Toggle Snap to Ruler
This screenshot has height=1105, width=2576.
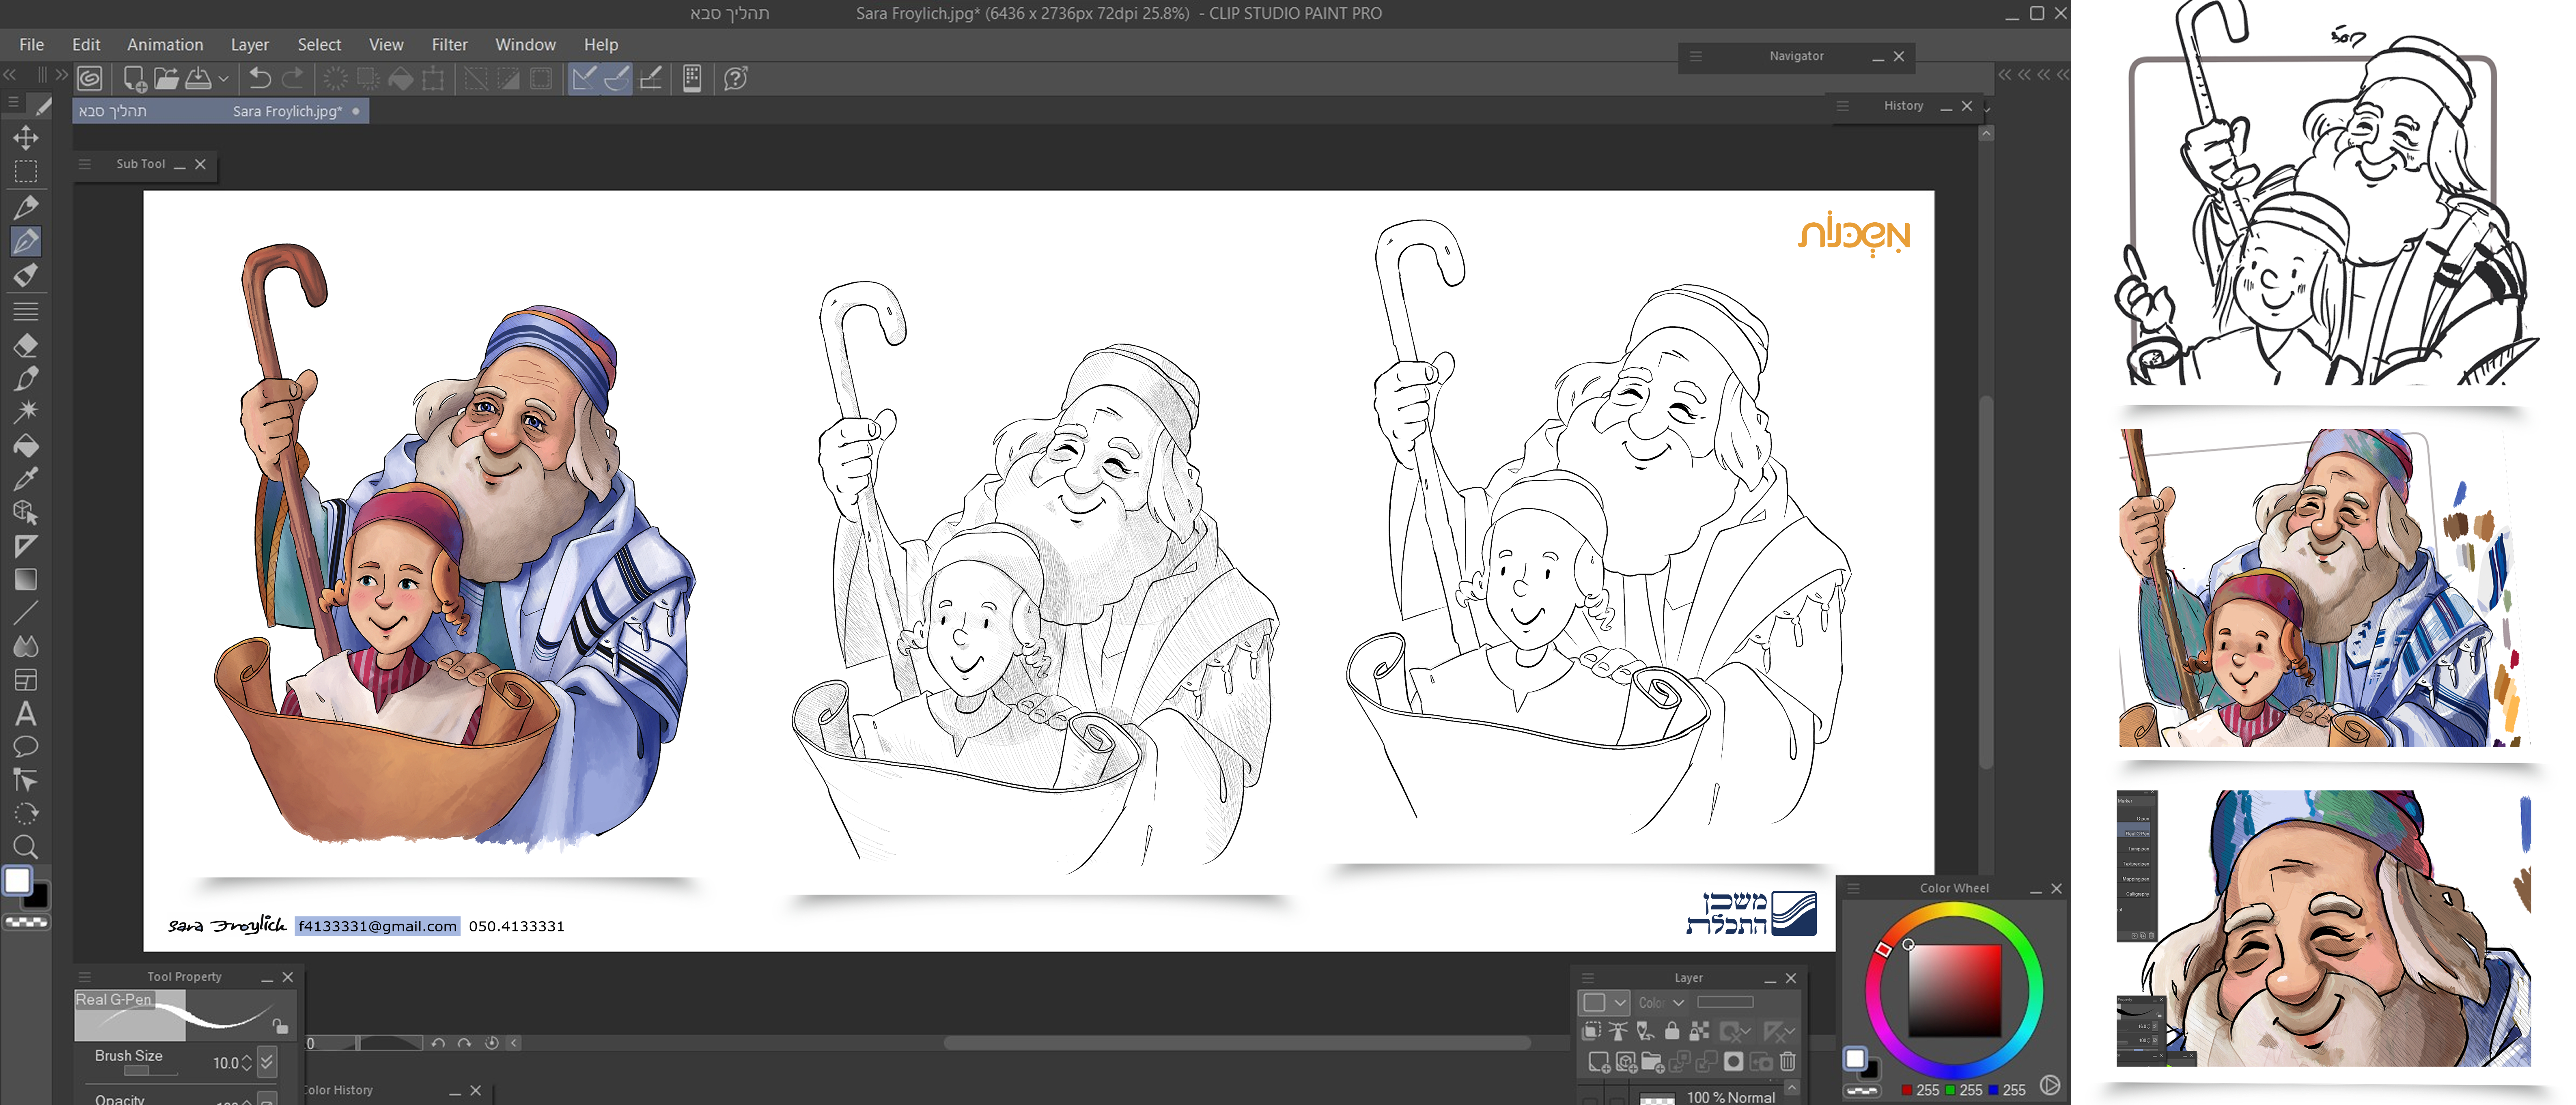pyautogui.click(x=584, y=78)
